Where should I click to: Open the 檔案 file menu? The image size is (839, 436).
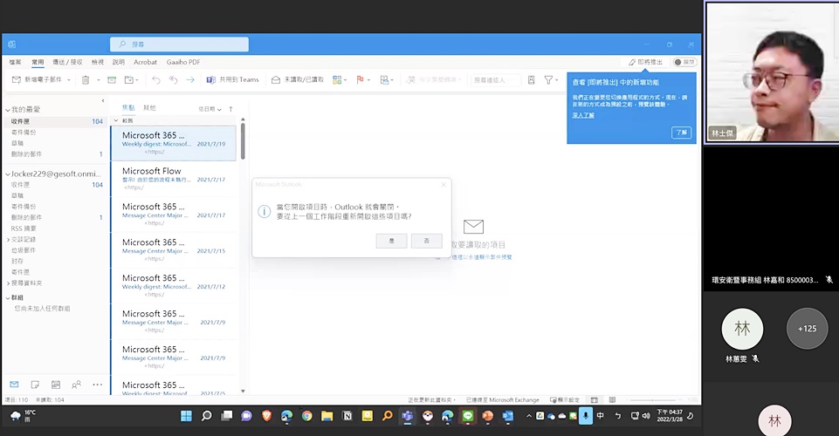coord(15,62)
